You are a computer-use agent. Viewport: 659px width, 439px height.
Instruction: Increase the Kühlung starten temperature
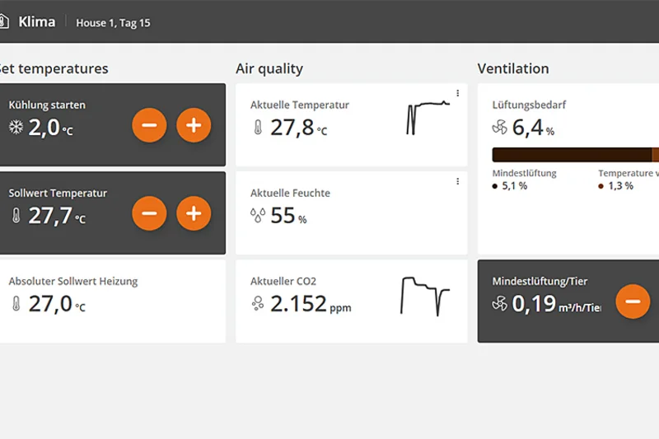194,125
